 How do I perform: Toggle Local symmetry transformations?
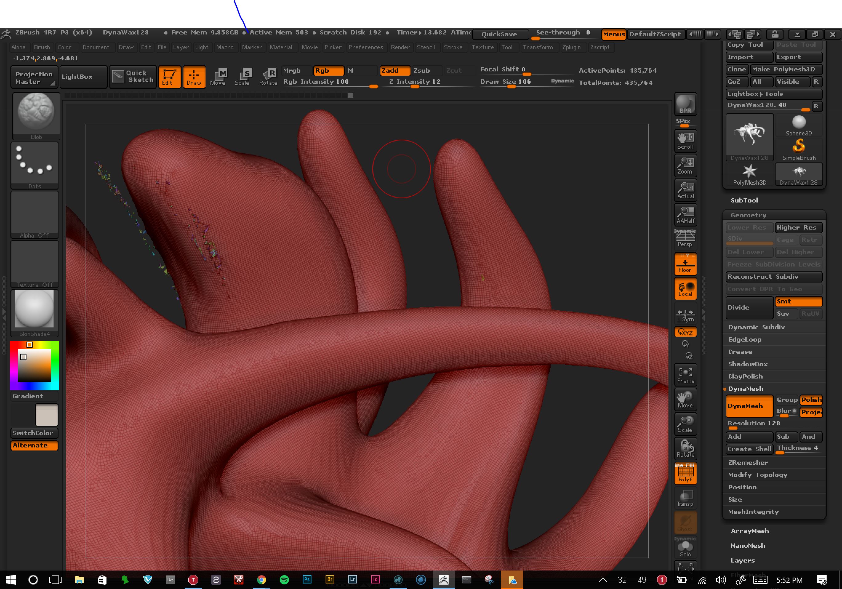685,289
